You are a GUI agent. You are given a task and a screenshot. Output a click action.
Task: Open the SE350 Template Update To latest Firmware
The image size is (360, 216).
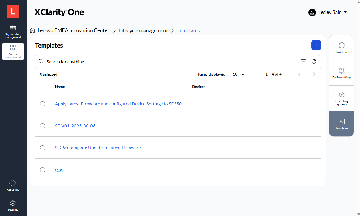(98, 148)
